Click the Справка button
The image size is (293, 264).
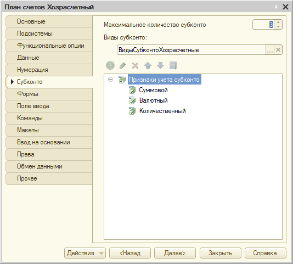[266, 253]
